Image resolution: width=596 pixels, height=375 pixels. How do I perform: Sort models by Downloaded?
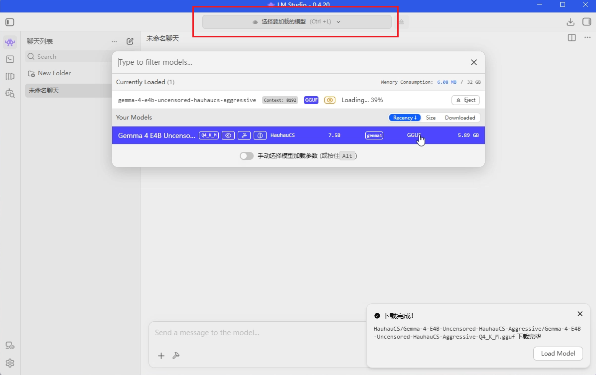click(x=460, y=118)
